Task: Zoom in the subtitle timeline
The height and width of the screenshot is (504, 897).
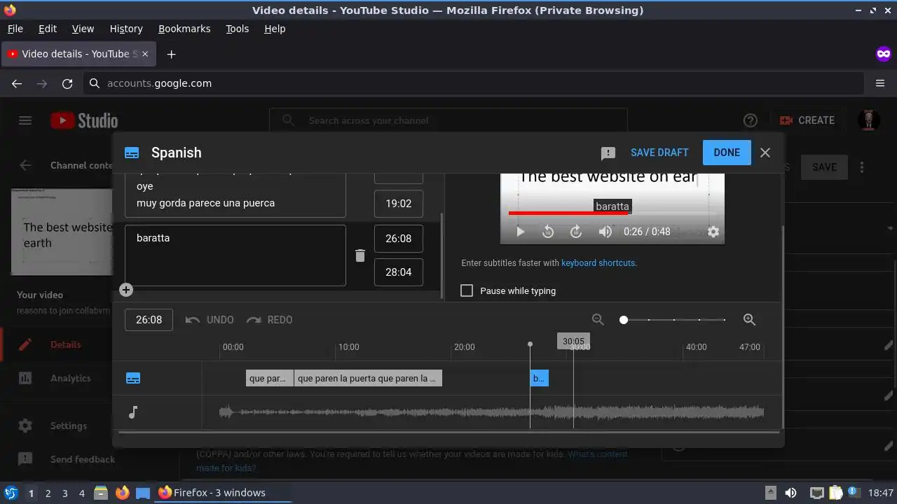Action: coord(749,320)
